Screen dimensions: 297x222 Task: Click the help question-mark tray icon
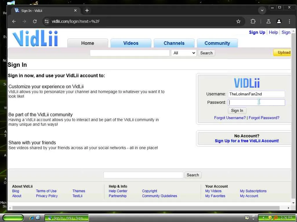pyautogui.click(x=247, y=218)
